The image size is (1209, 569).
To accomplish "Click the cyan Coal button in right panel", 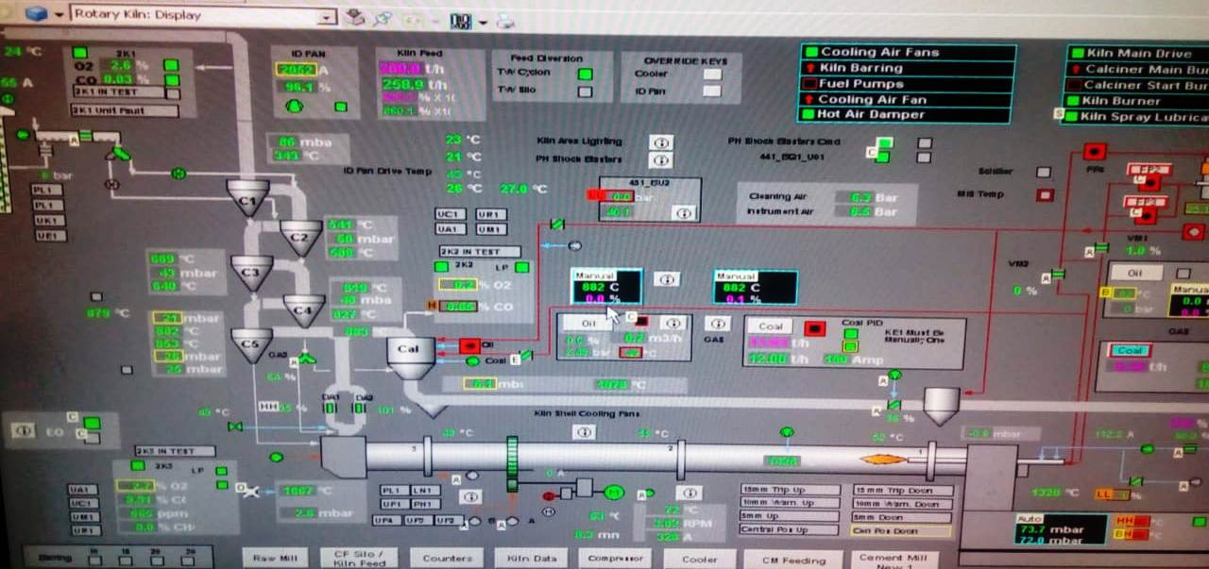I will tap(1130, 350).
